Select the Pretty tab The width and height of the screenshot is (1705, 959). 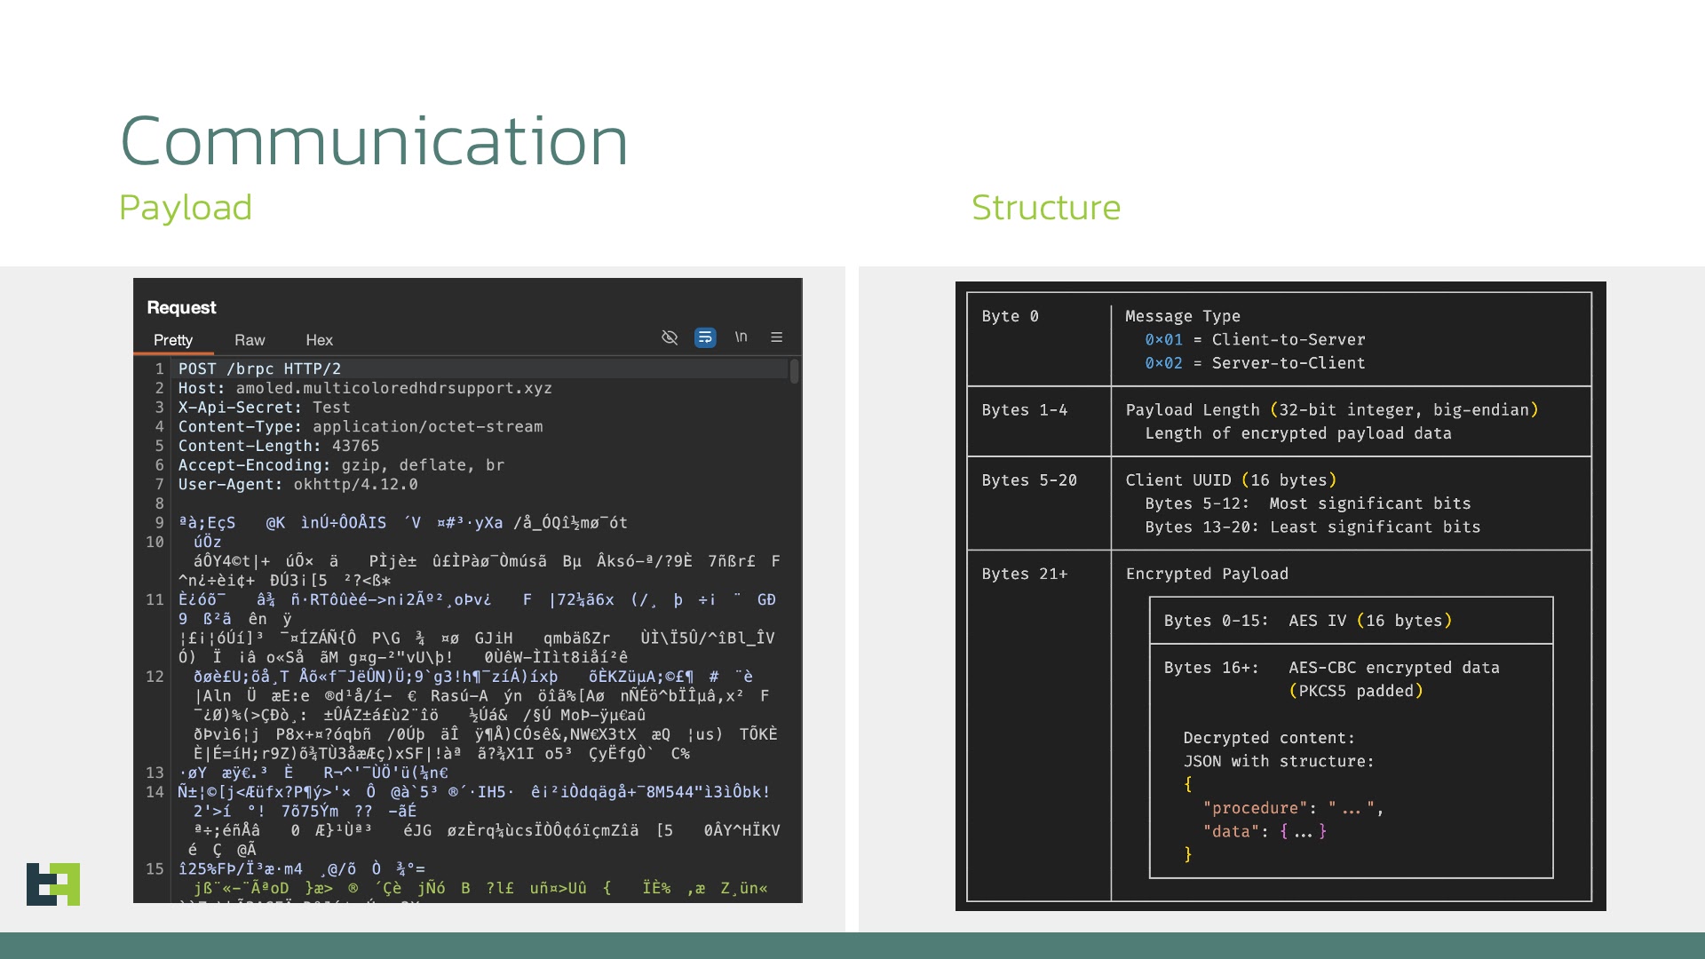click(173, 340)
